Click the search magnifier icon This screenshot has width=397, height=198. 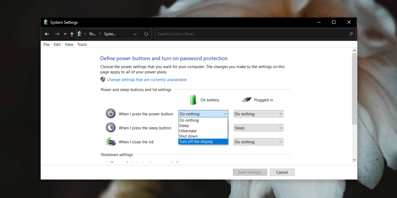pyautogui.click(x=351, y=34)
